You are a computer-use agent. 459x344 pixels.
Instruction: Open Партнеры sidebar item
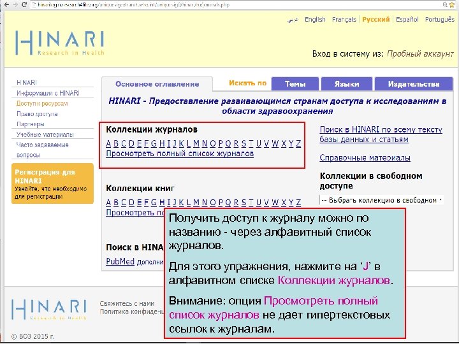[x=31, y=124]
